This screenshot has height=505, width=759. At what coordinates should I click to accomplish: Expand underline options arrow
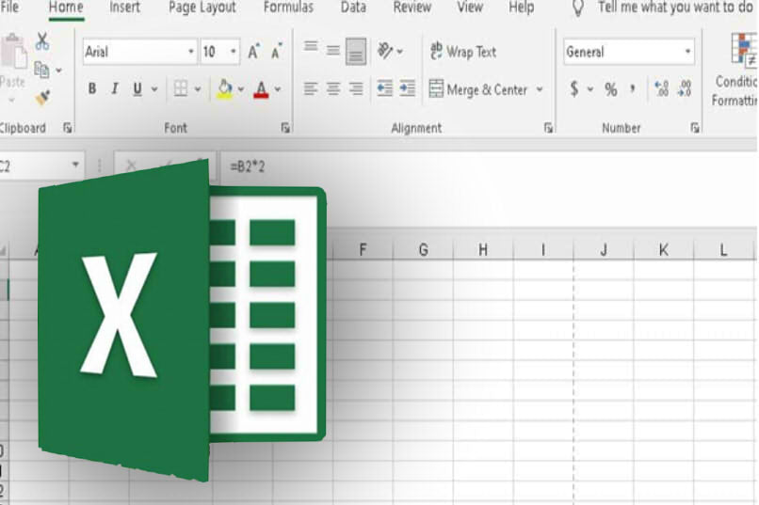tap(154, 89)
